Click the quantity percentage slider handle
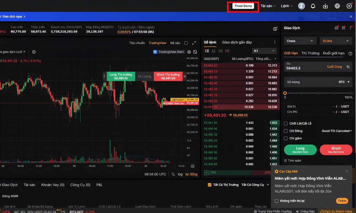Image resolution: width=356 pixels, height=213 pixels. click(x=285, y=93)
